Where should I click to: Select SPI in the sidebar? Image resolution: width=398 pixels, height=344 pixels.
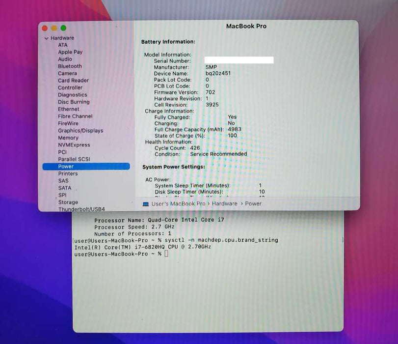[62, 195]
